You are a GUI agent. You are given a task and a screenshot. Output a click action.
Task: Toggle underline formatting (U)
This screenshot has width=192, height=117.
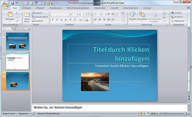61,19
